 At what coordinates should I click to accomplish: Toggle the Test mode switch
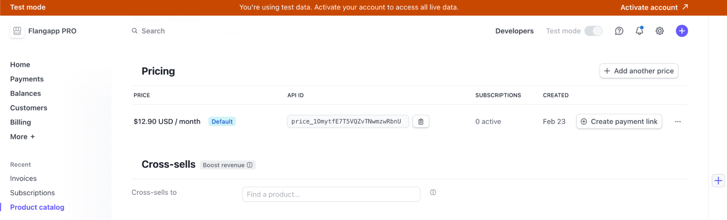(x=593, y=31)
